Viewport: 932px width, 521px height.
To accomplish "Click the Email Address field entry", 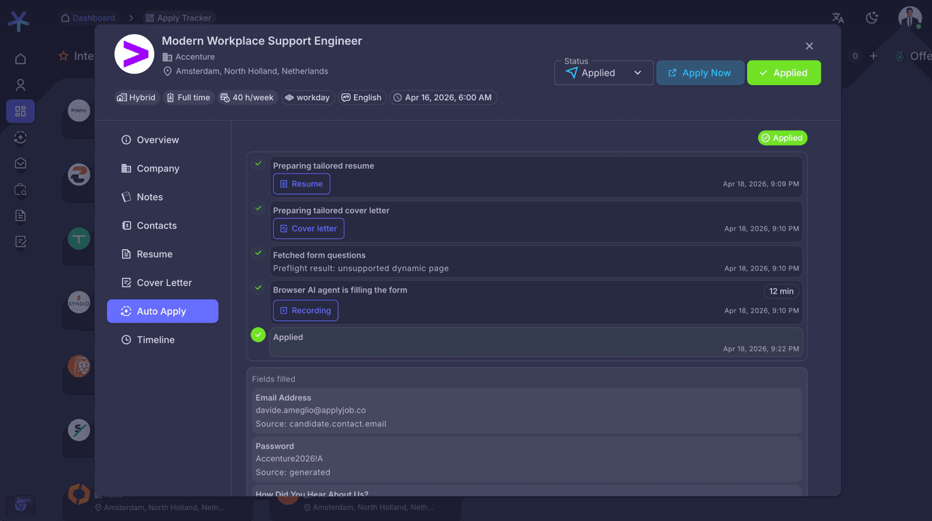I will [x=526, y=411].
